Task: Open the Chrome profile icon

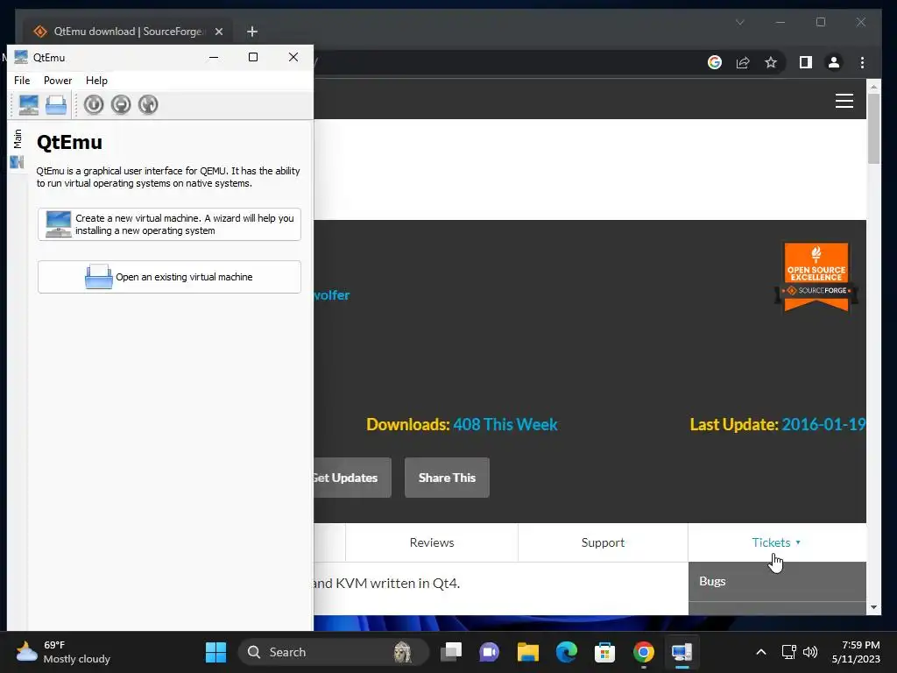Action: click(834, 62)
